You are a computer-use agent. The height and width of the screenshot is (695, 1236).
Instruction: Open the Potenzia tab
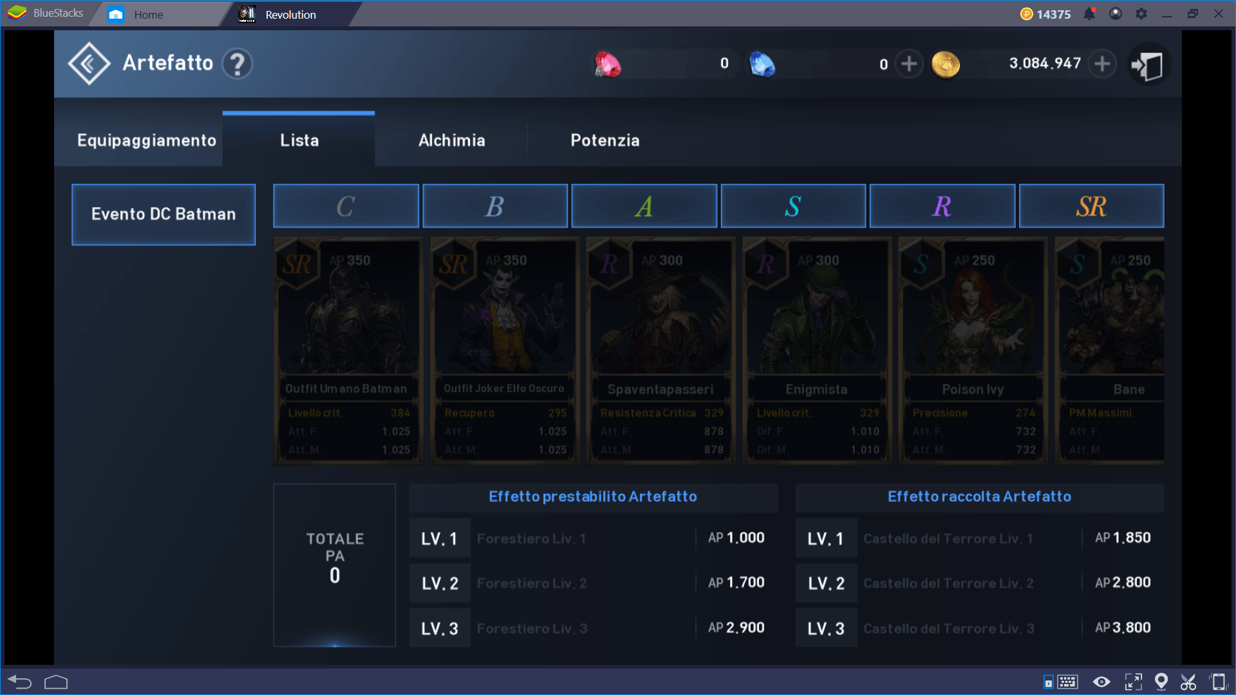tap(607, 139)
